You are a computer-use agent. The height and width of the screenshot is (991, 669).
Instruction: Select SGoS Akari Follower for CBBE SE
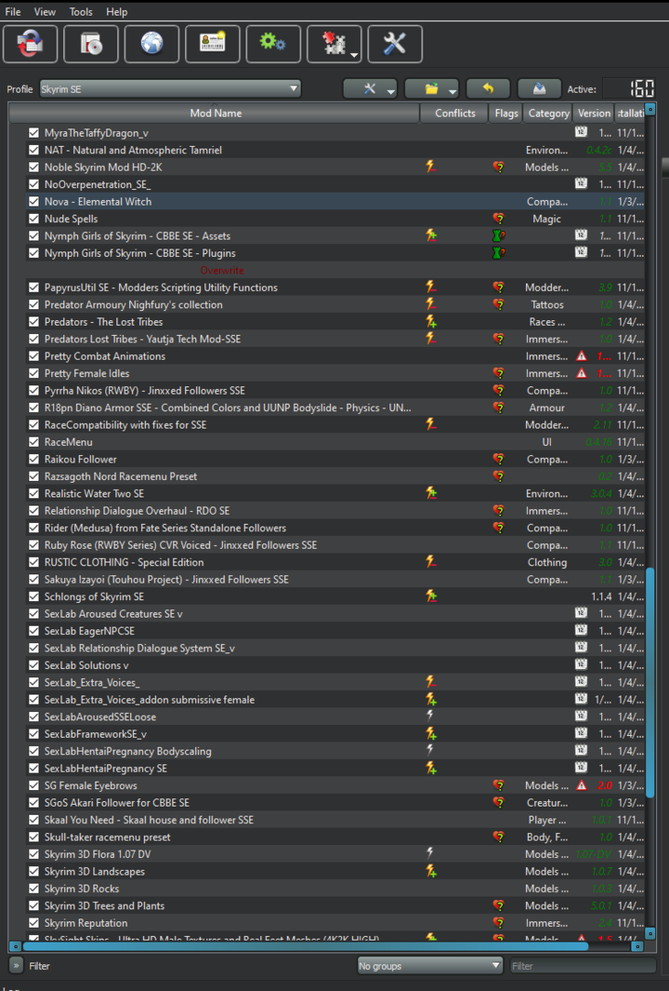[327, 803]
